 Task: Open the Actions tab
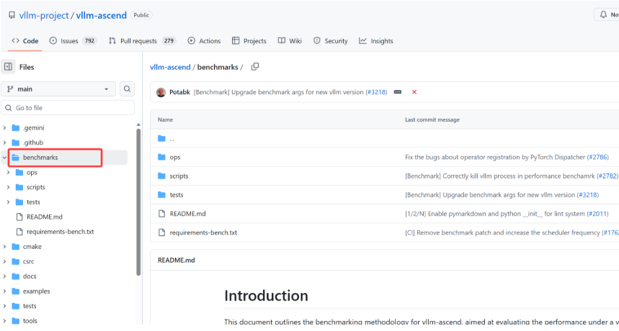204,41
